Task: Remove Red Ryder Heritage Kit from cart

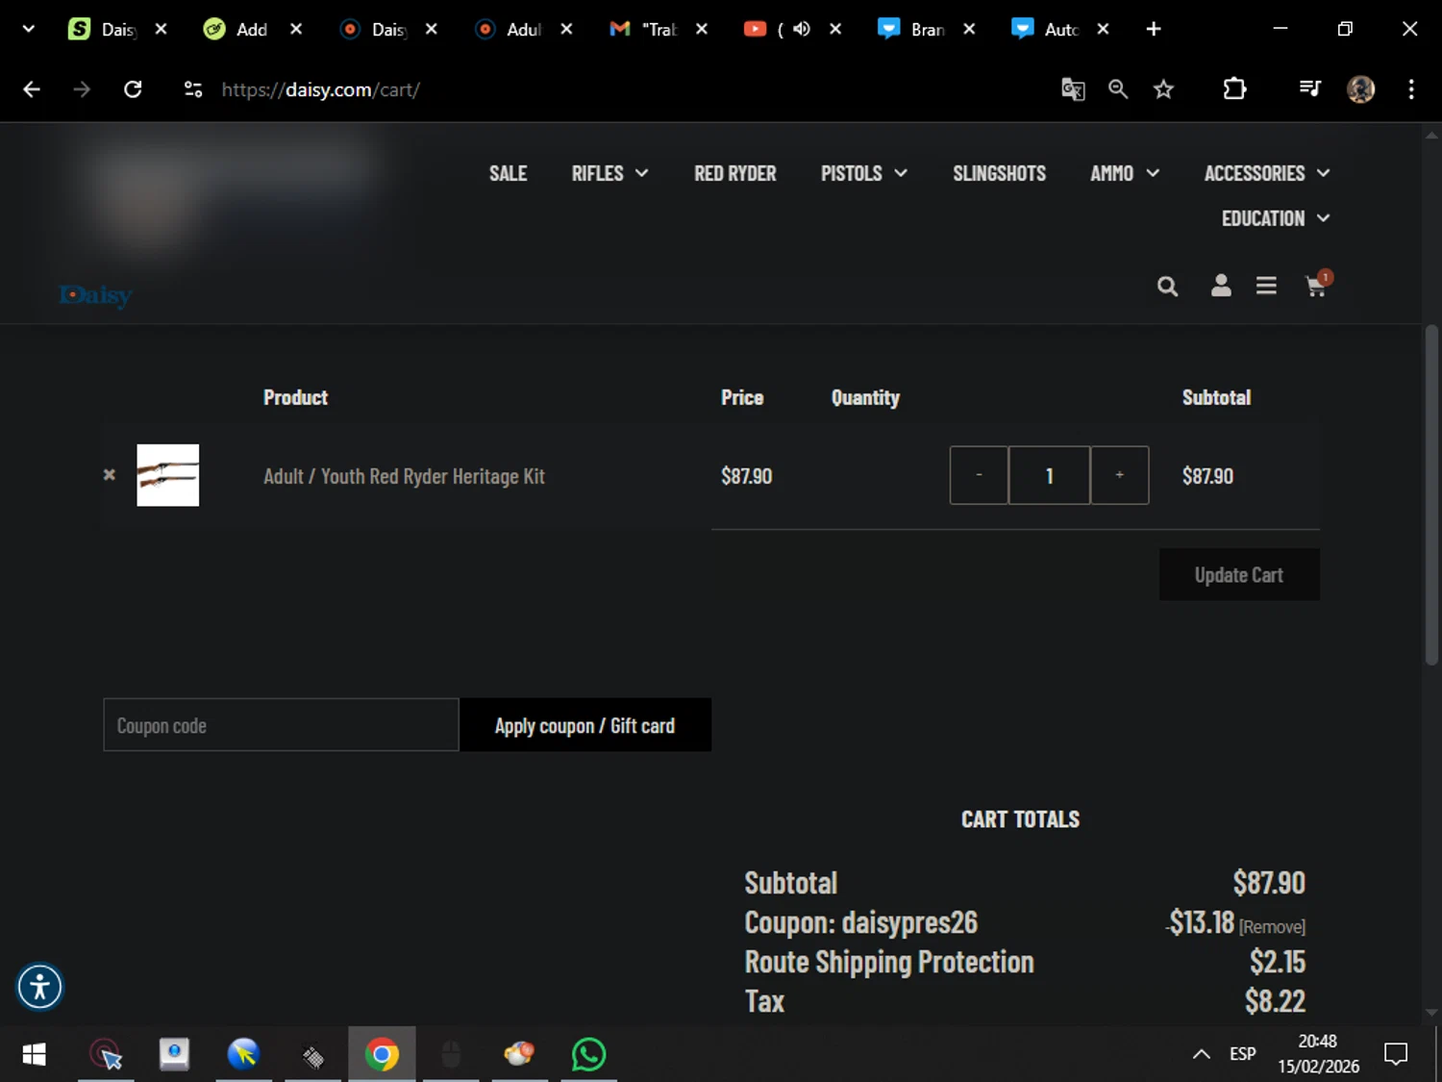Action: 110,475
